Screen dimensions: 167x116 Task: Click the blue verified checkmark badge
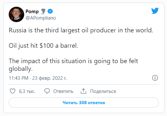(x=50, y=11)
